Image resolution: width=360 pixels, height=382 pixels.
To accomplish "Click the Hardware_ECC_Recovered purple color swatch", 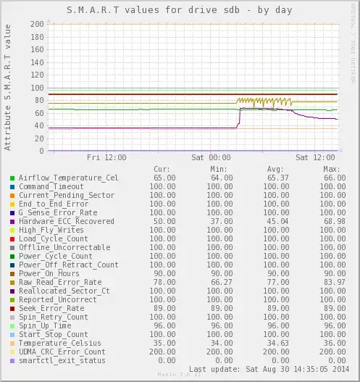I will pos(12,222).
